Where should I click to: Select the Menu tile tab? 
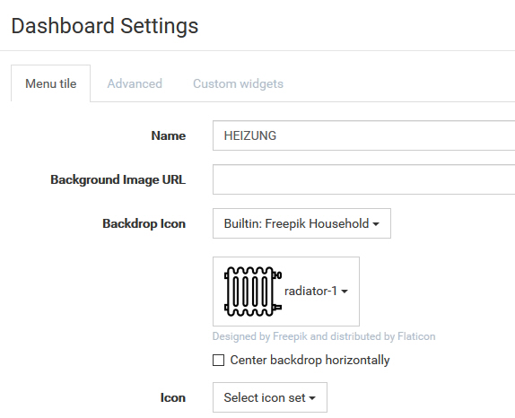(51, 83)
